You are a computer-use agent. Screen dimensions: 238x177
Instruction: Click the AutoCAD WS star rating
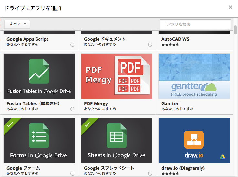[170, 45]
